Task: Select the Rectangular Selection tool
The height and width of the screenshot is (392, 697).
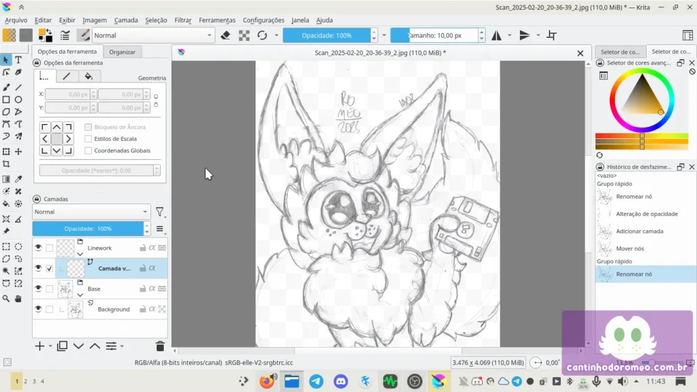Action: (6, 246)
